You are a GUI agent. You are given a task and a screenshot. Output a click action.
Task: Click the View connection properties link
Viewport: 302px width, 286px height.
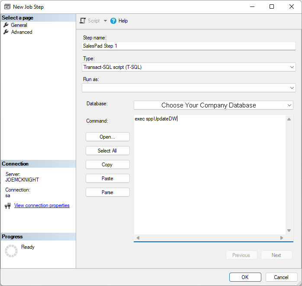[42, 205]
